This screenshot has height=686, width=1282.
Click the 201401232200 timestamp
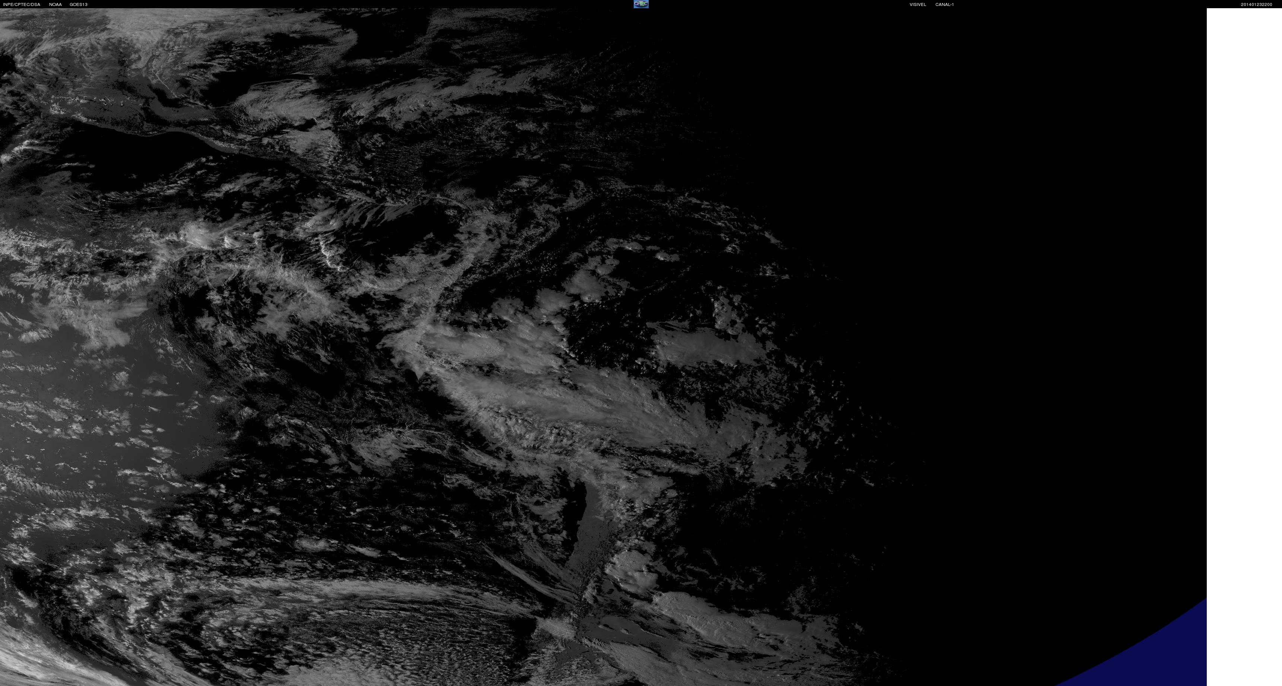[x=1257, y=4]
